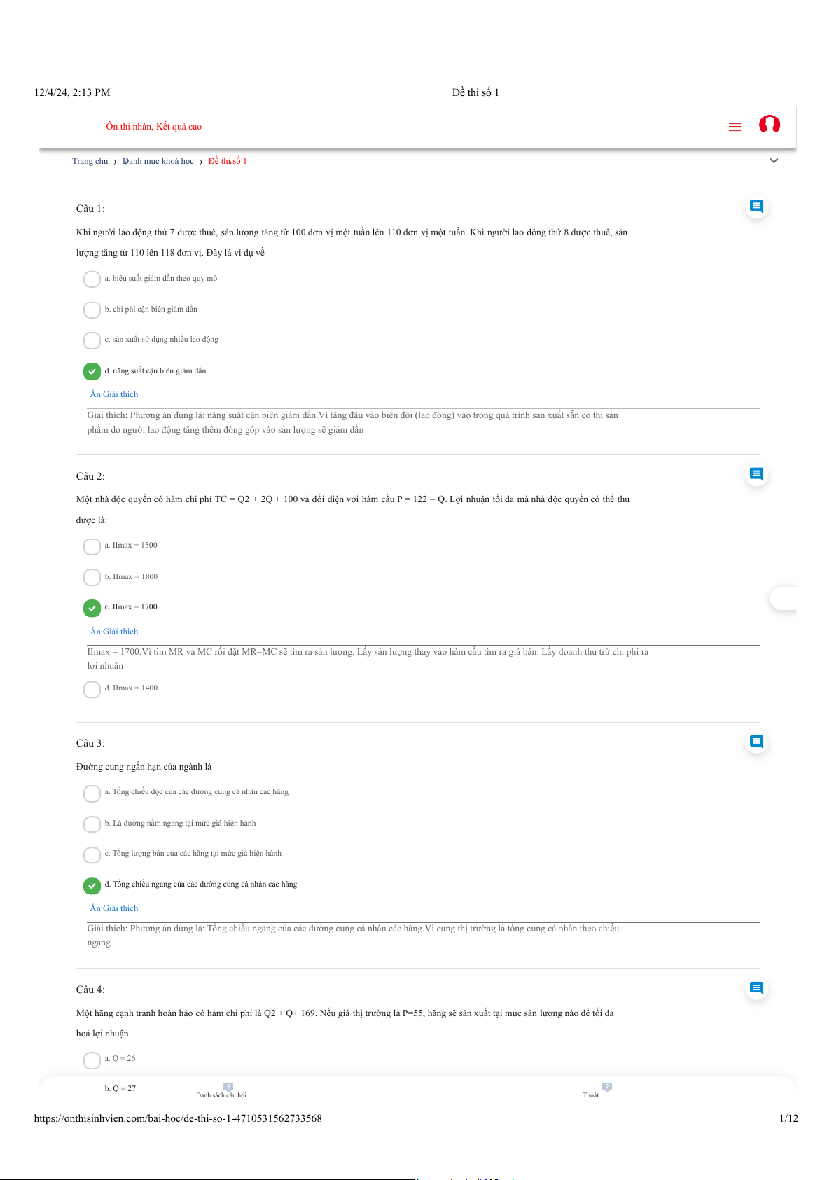
Task: Select answer a. hiệu suất giảm dần theo quy mô
Action: click(92, 279)
